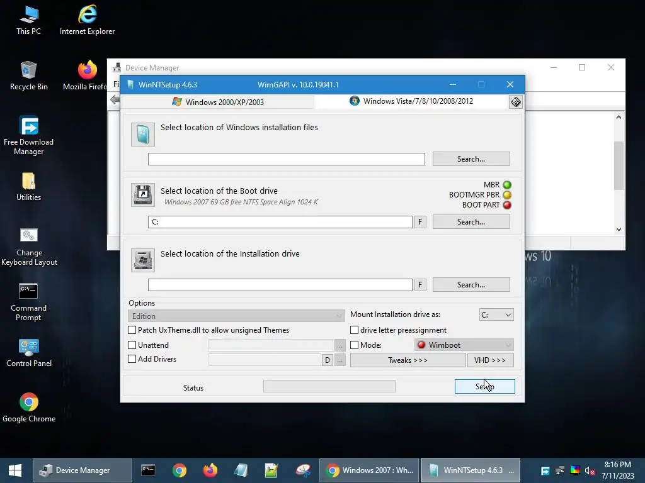The height and width of the screenshot is (483, 645).
Task: Switch to the Windows 2007 Chrome taskbar window
Action: [369, 470]
